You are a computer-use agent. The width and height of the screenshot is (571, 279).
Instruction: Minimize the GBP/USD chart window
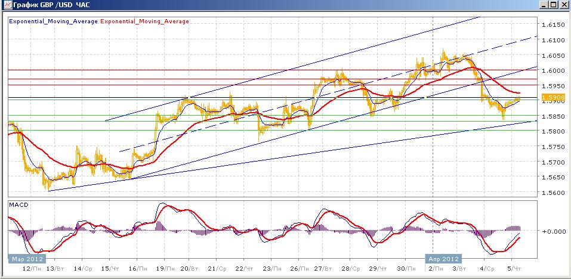544,5
